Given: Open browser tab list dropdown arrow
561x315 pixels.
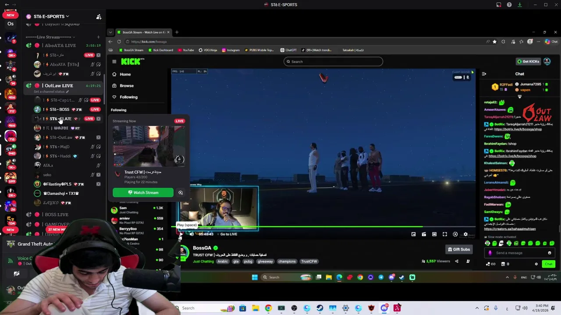Looking at the screenshot, I should [x=110, y=32].
